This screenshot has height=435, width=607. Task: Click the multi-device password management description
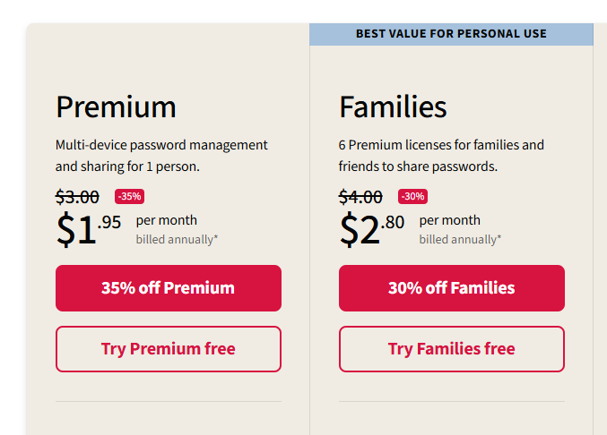click(161, 156)
